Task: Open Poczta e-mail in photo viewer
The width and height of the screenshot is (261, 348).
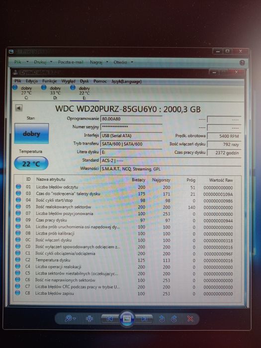Action: point(71,62)
